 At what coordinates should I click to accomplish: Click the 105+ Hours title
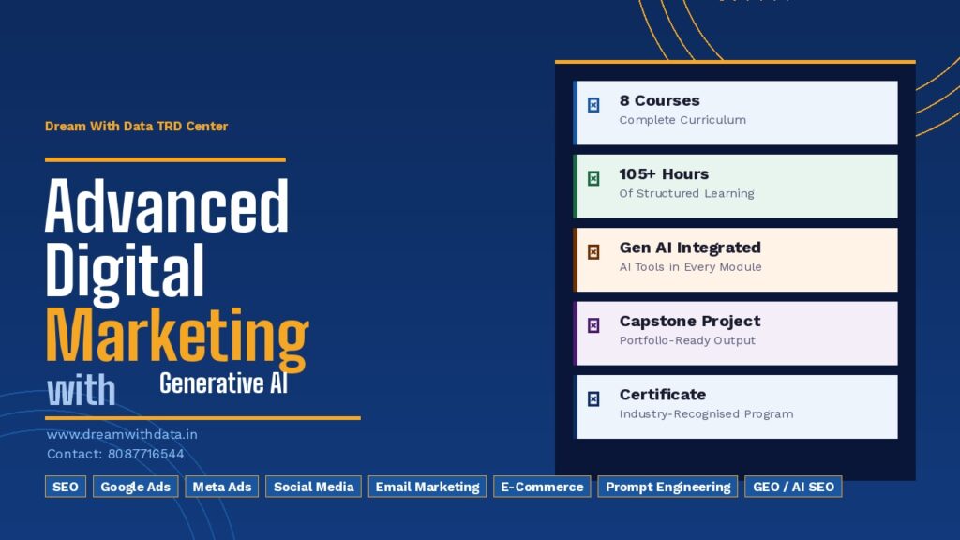pos(664,173)
